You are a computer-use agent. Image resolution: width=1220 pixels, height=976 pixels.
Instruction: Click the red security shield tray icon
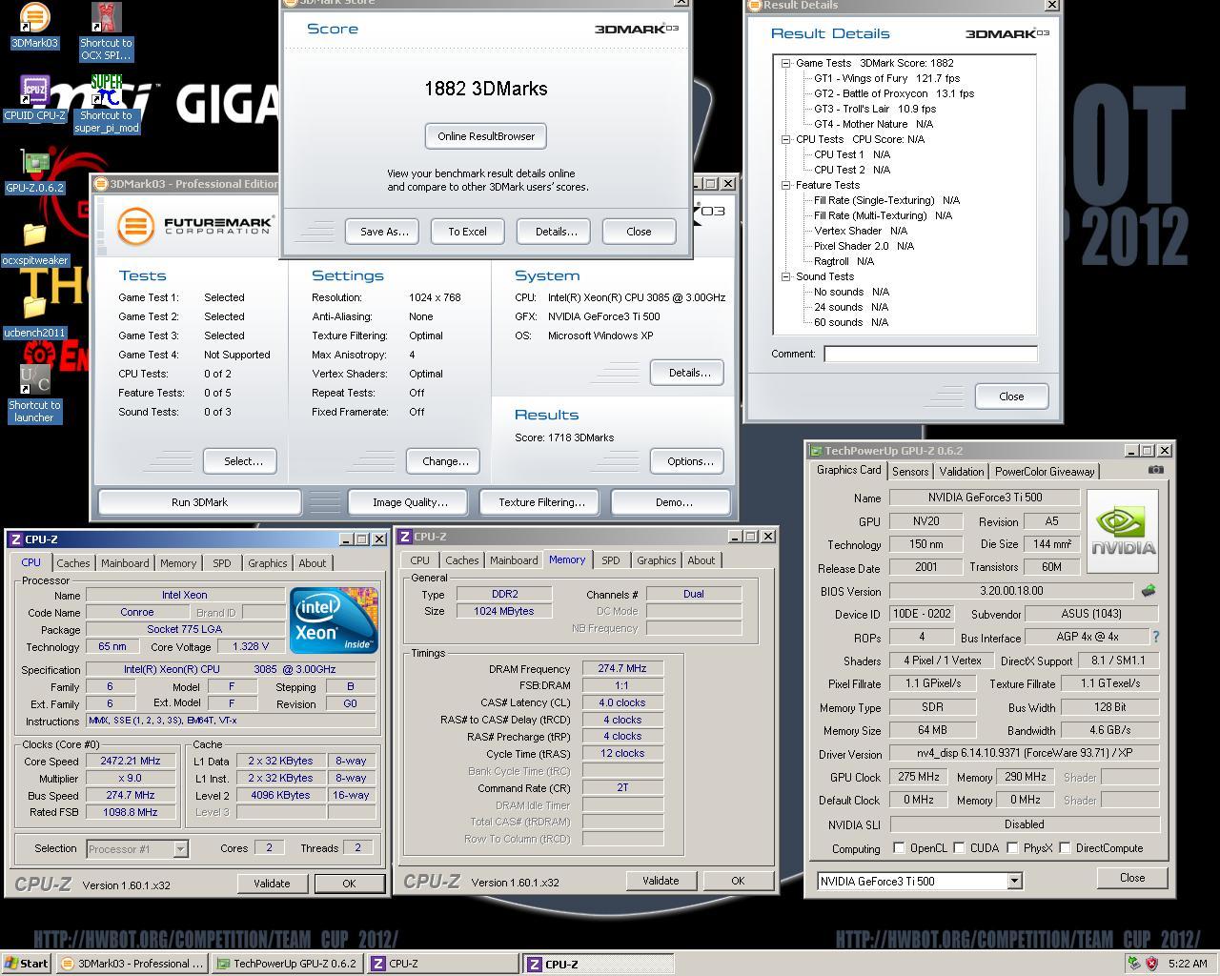[x=1151, y=964]
